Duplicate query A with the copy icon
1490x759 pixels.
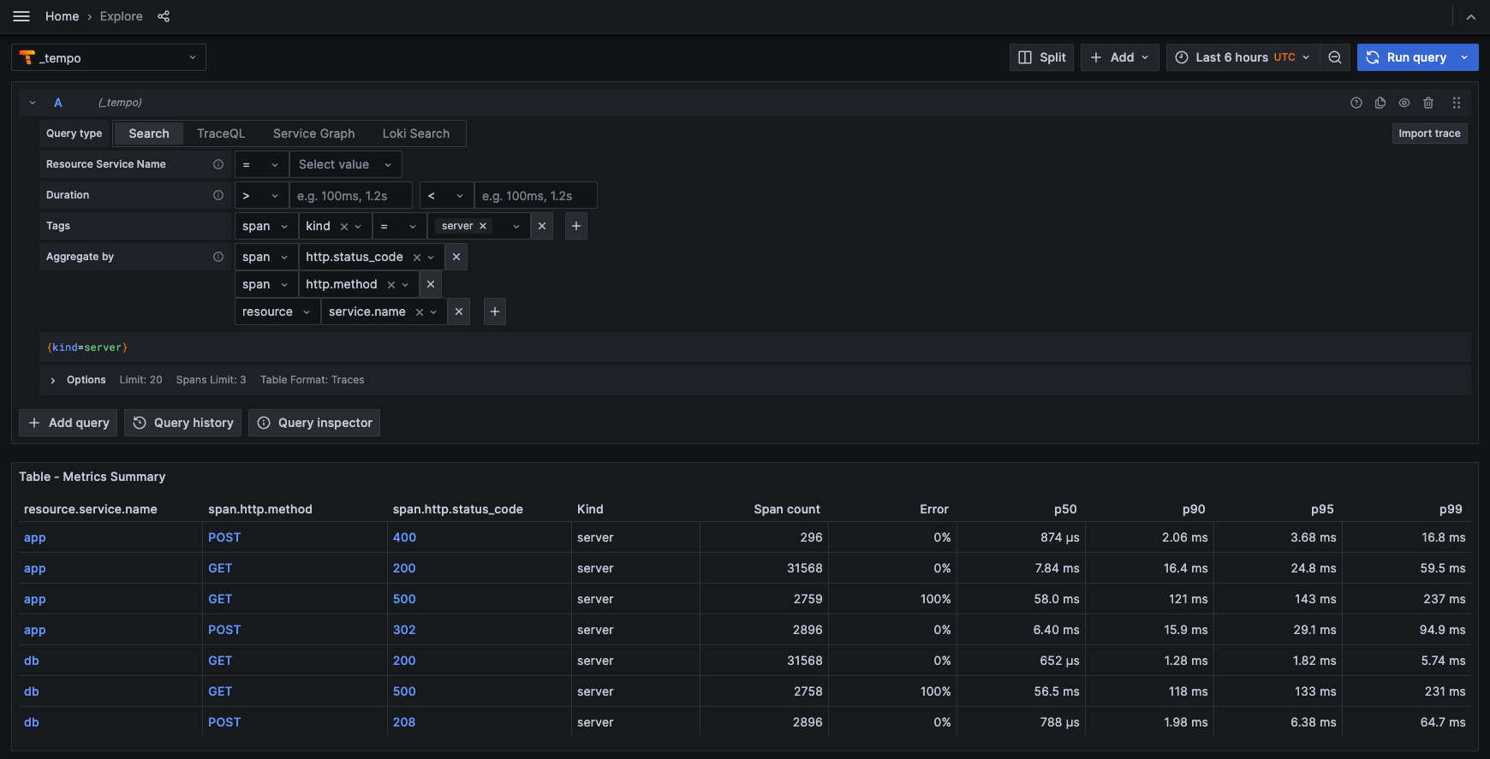pyautogui.click(x=1380, y=103)
